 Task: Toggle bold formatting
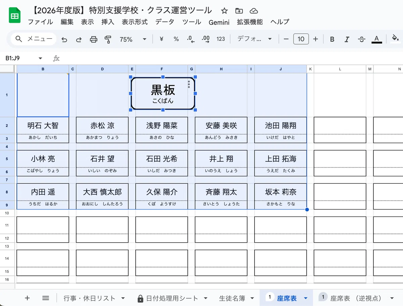[332, 40]
